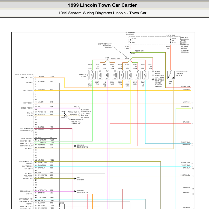Click the 'DLC (-)' pin label
The width and height of the screenshot is (209, 209).
tap(30, 113)
